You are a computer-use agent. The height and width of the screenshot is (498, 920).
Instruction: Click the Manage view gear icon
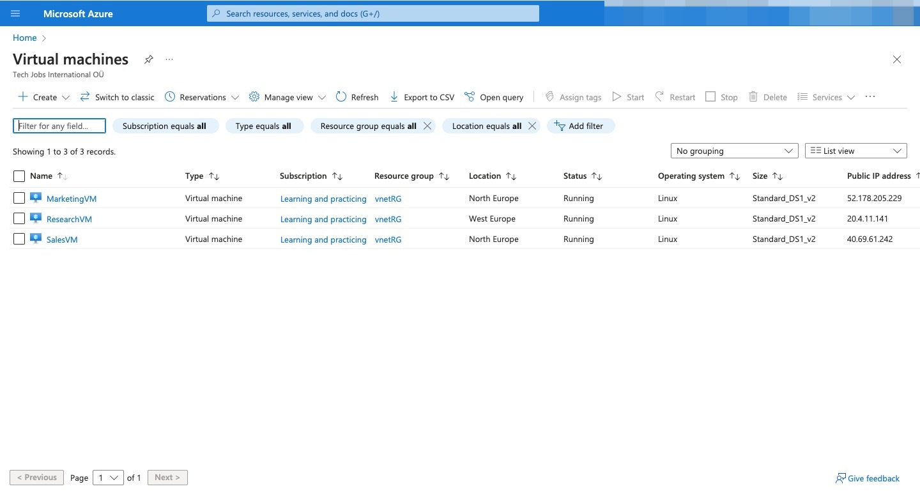coord(254,97)
